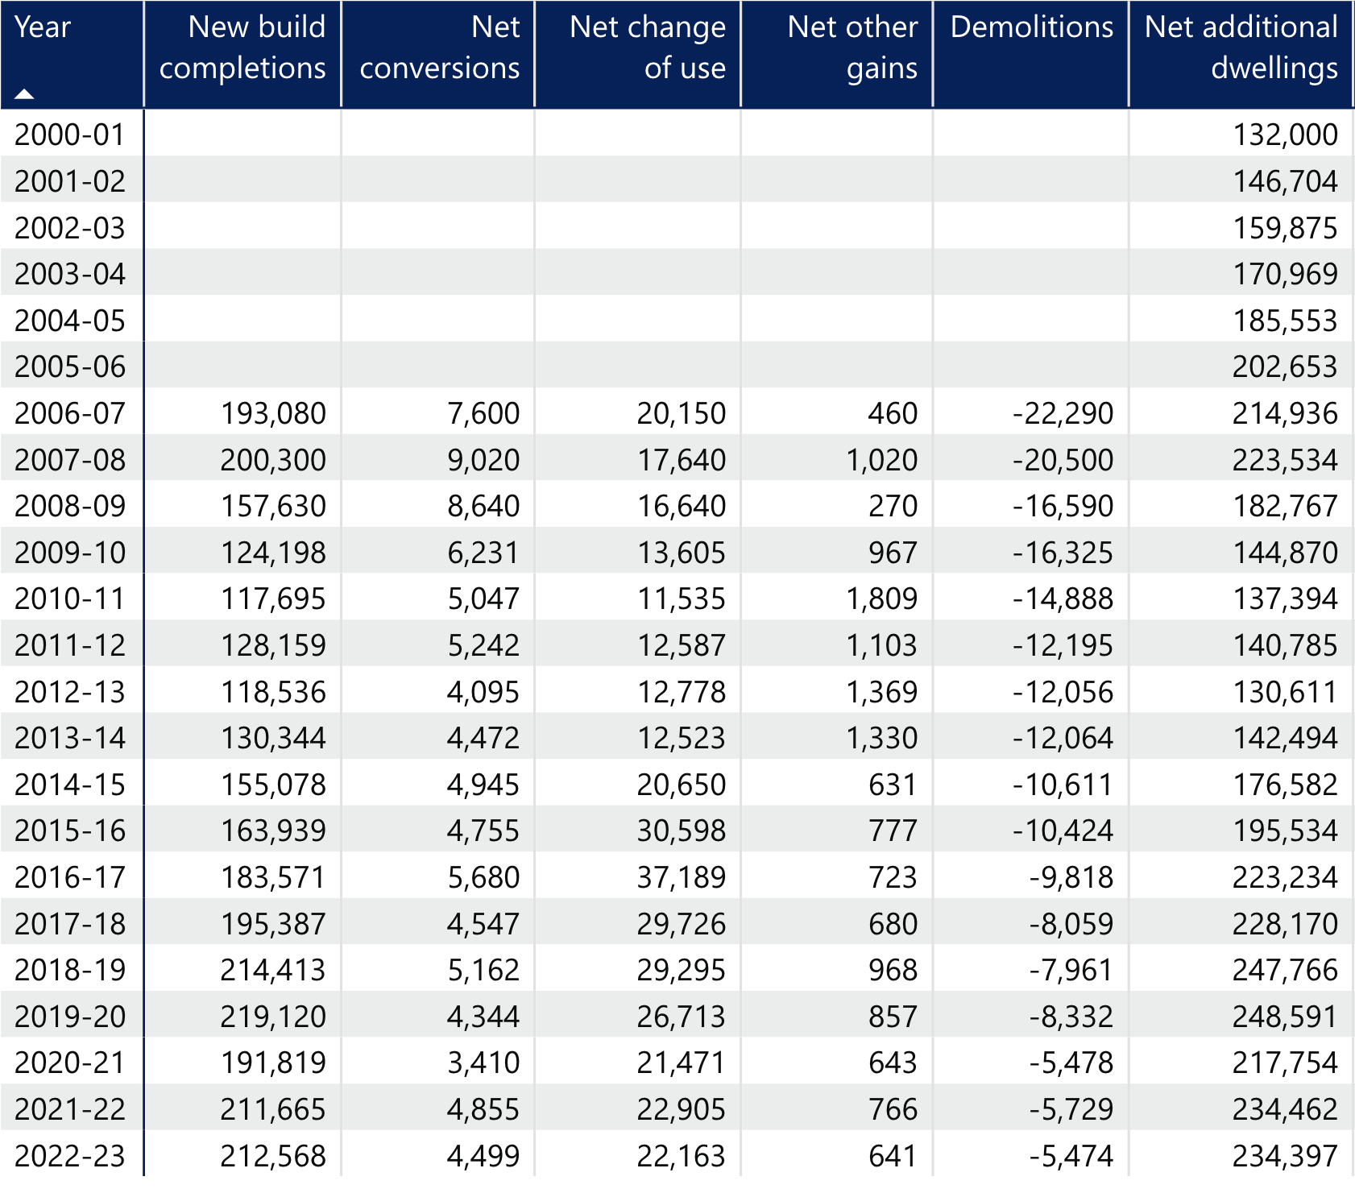Select Net change of use value 22,905

click(x=682, y=1109)
